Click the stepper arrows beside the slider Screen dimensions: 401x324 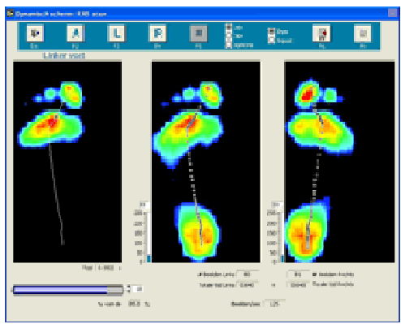(x=128, y=289)
